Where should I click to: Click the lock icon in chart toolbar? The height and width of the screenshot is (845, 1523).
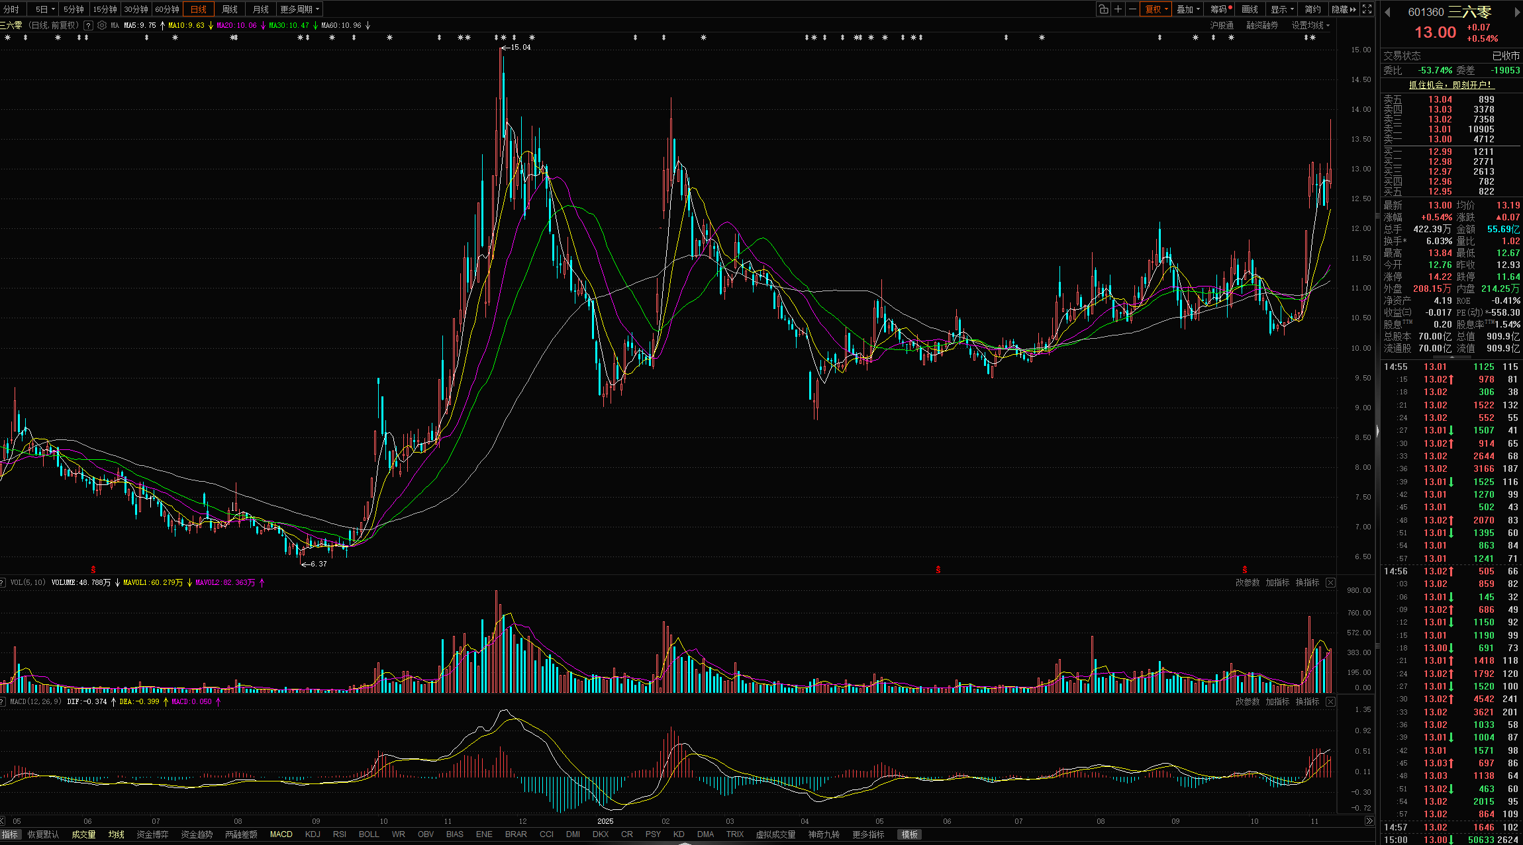tap(1103, 9)
